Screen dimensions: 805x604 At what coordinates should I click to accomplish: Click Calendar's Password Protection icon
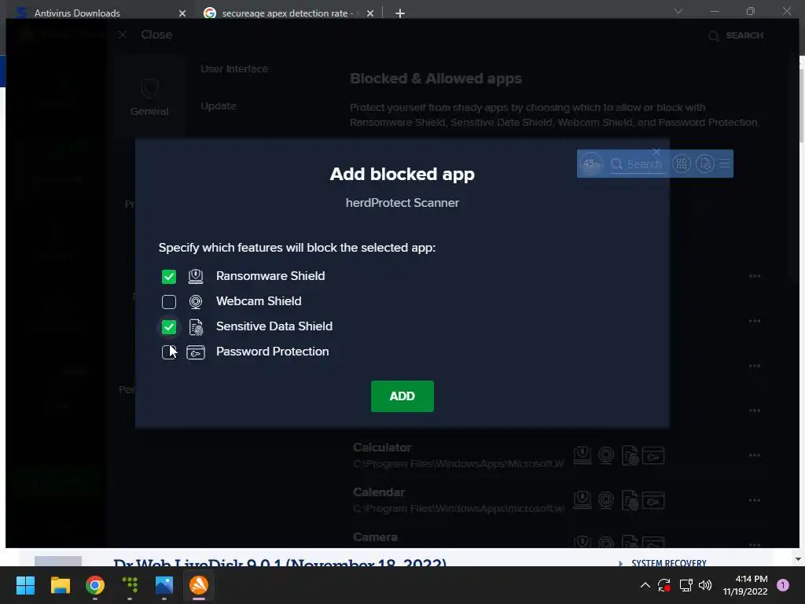[x=653, y=499]
